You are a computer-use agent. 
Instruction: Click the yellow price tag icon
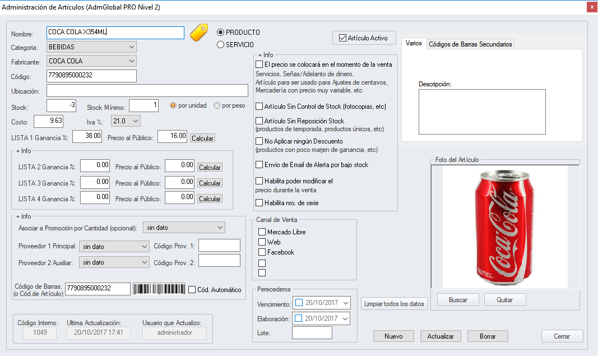[199, 33]
